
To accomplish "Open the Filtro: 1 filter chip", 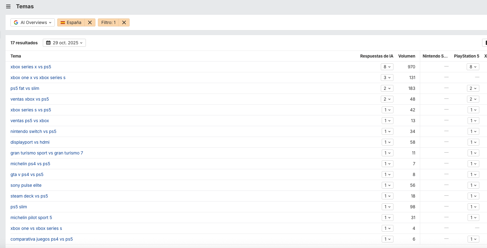I will click(108, 22).
